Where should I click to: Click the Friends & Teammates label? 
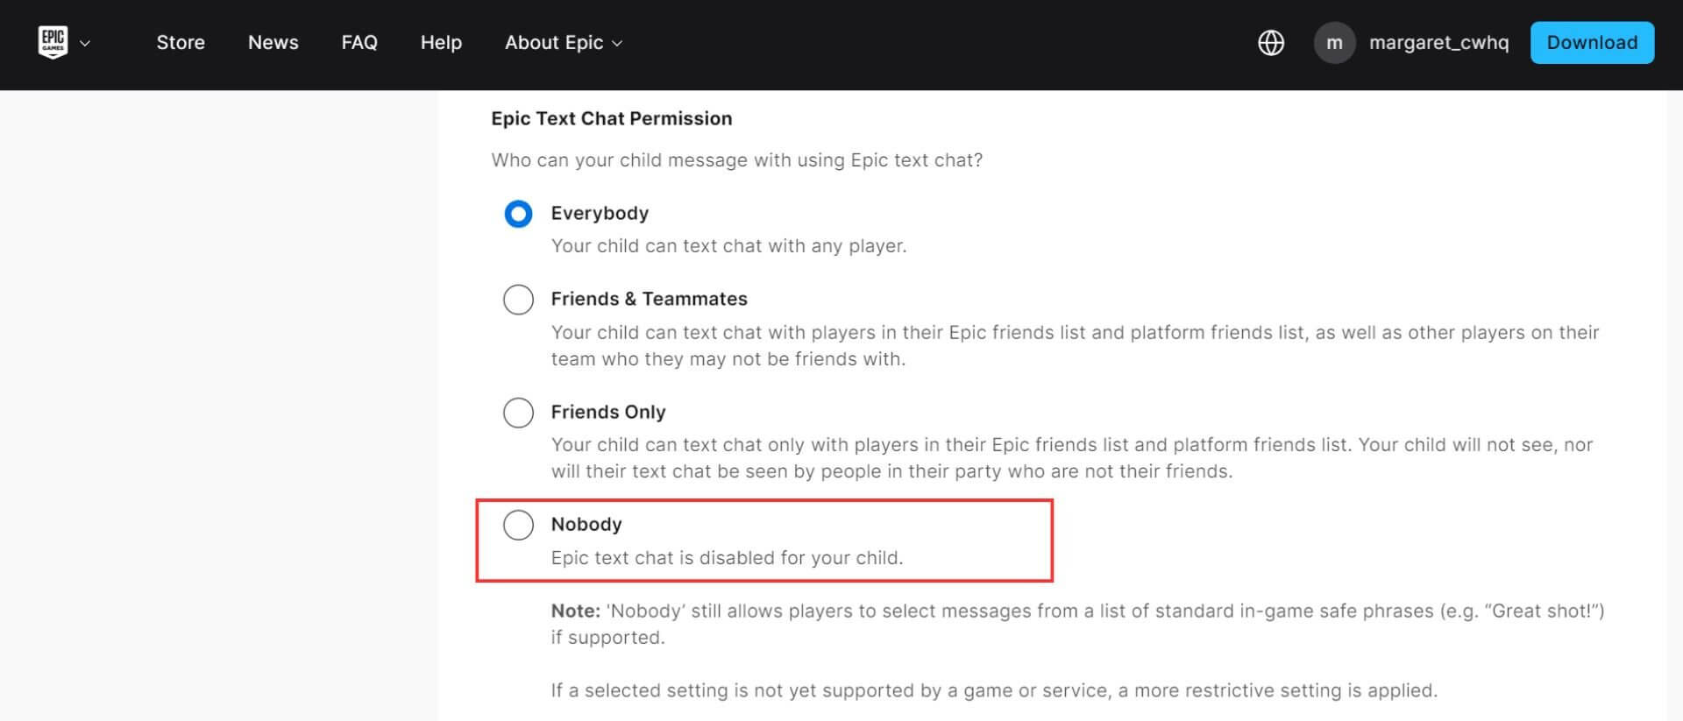click(649, 299)
